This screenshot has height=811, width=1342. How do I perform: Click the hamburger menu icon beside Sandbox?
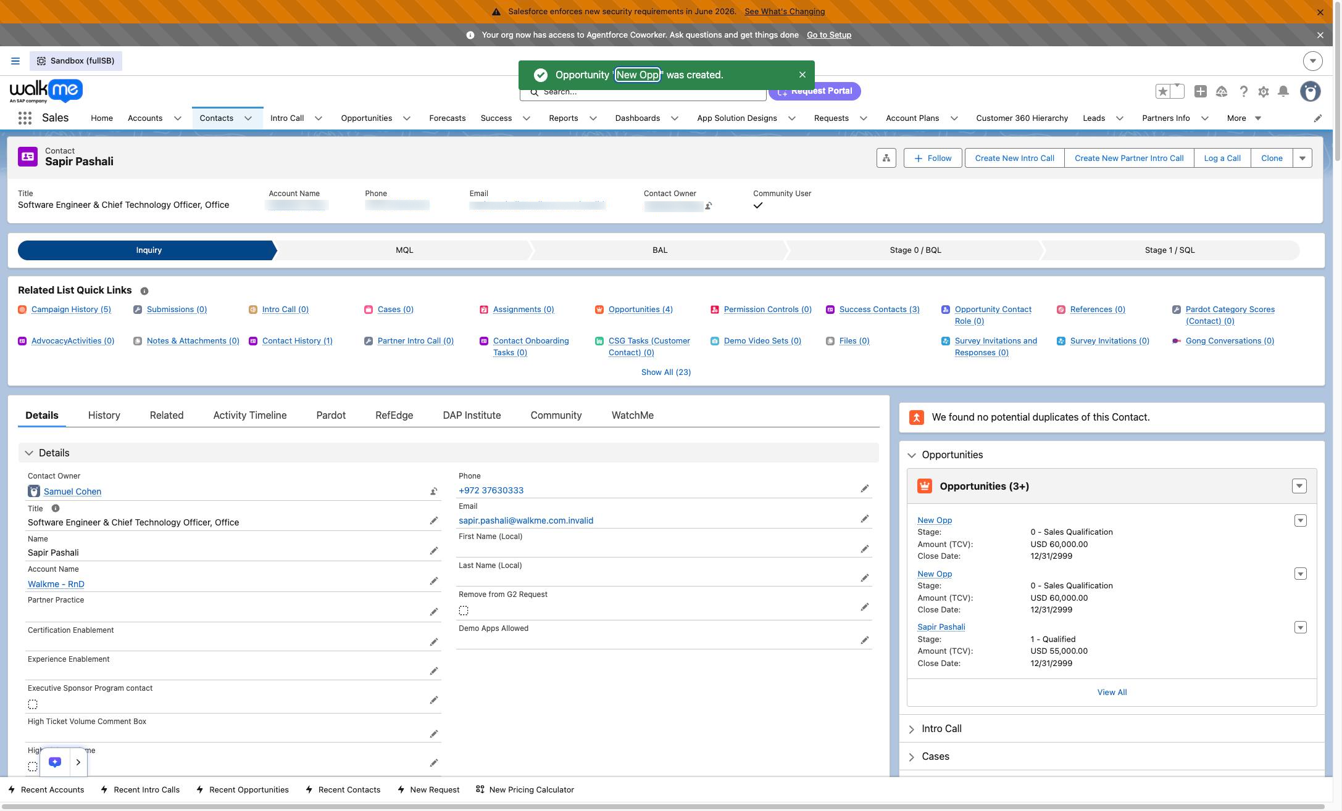click(x=15, y=61)
